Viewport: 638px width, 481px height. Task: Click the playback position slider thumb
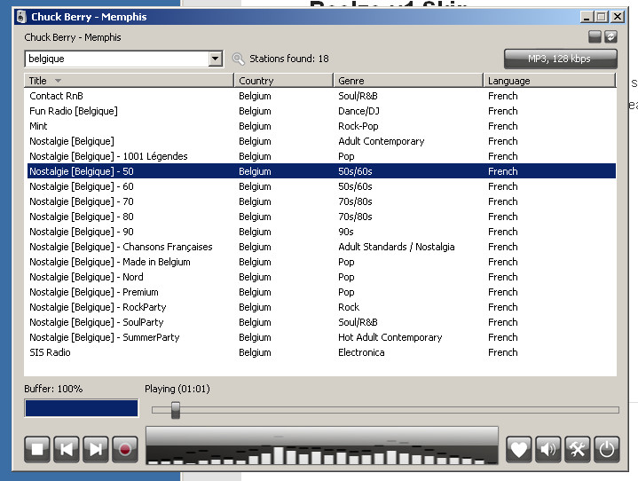tap(176, 410)
